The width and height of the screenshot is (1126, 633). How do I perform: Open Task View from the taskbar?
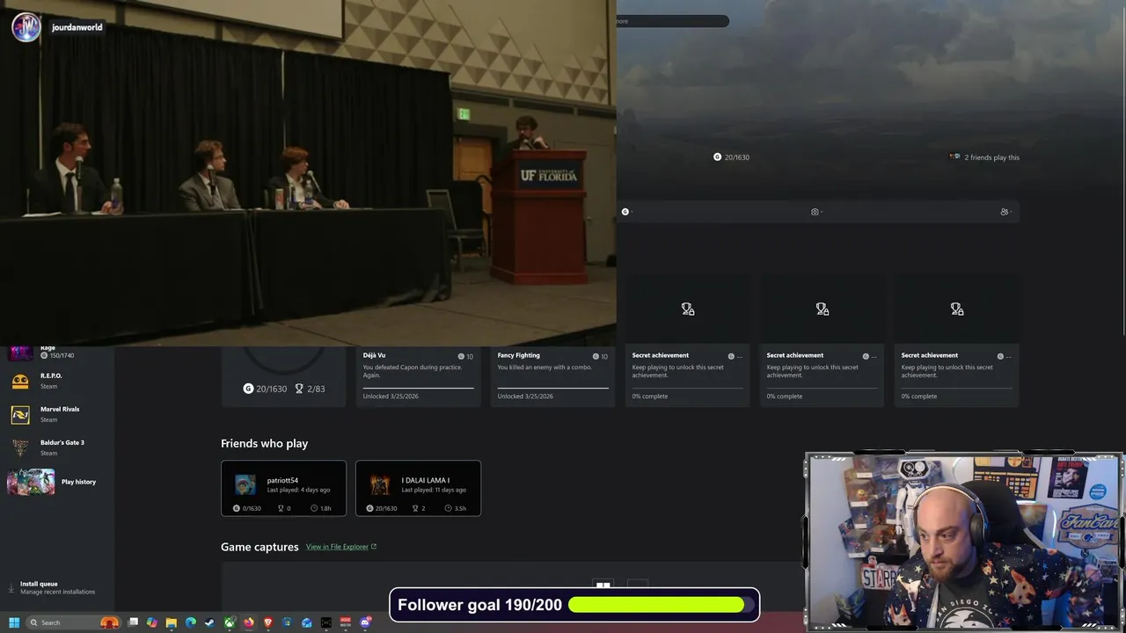tap(133, 622)
